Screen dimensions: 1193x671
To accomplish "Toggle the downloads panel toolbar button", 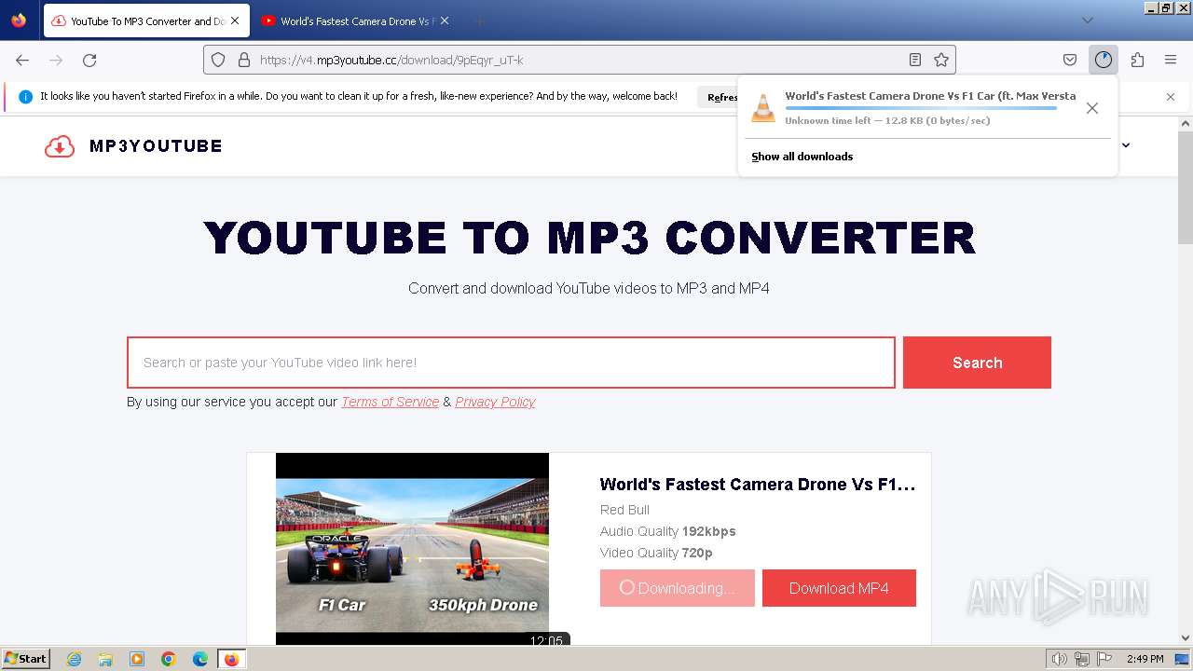I will 1104,60.
